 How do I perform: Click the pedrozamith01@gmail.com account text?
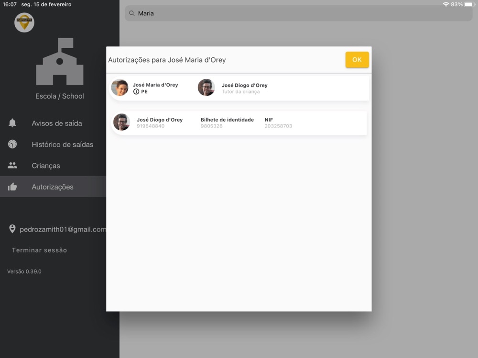pyautogui.click(x=63, y=229)
